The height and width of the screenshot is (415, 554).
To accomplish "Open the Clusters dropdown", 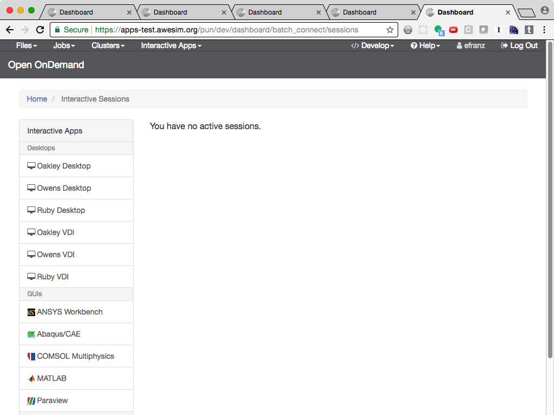I will click(x=108, y=45).
